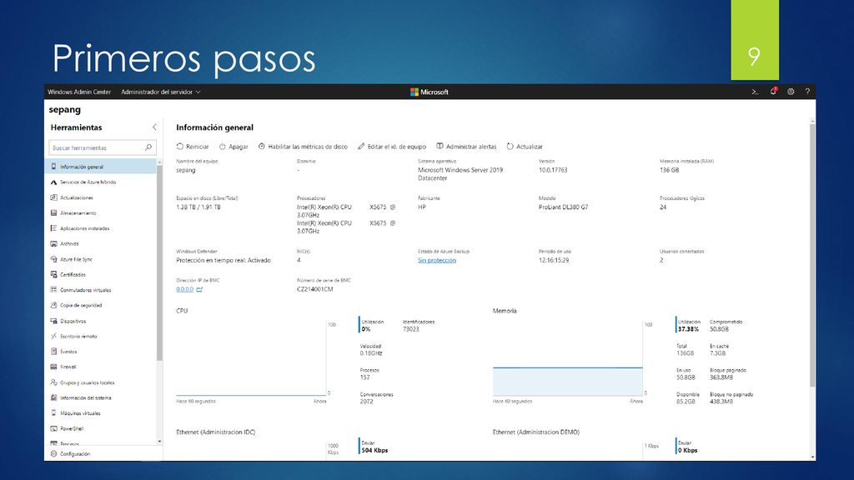Click the Grupos y usuarios locales icon
The height and width of the screenshot is (480, 854).
(53, 382)
